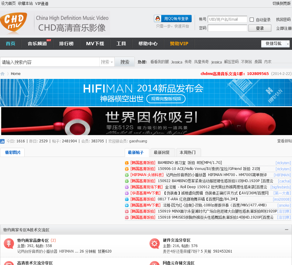The image size is (292, 265).
Task: Click hot search 看看我的腿
Action: click(x=159, y=62)
